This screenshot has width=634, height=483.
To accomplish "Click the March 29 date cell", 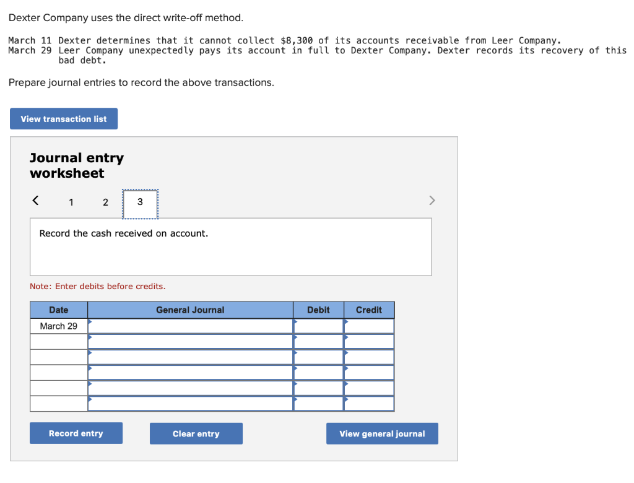I will click(58, 325).
